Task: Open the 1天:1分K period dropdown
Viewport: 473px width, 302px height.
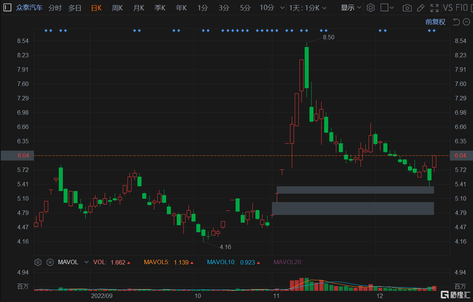Action: tap(308, 8)
